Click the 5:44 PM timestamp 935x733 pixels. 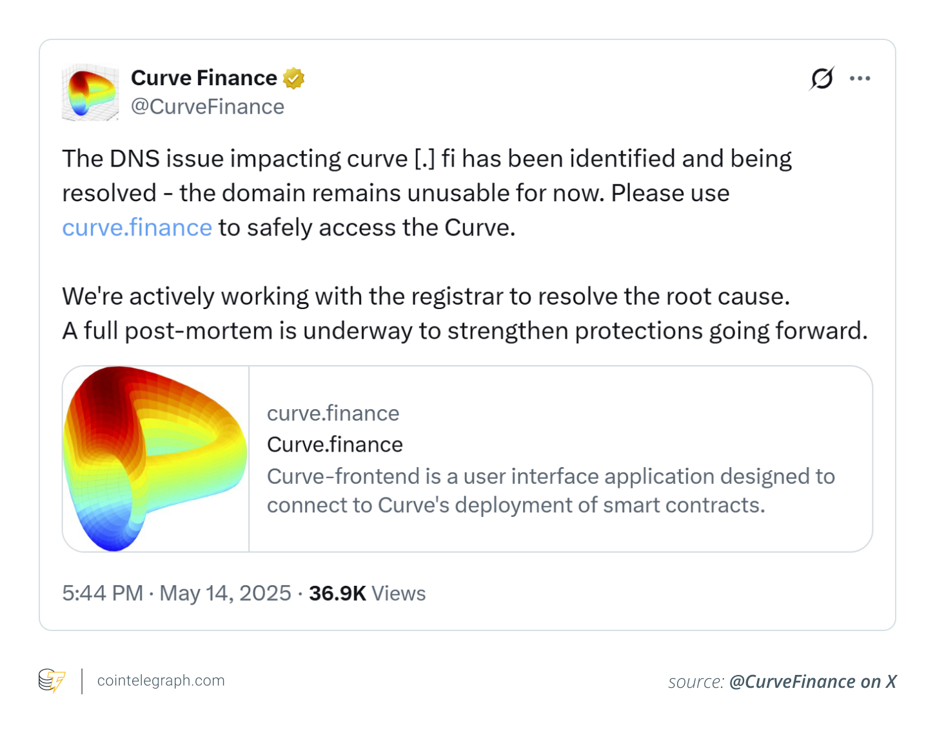coord(102,593)
